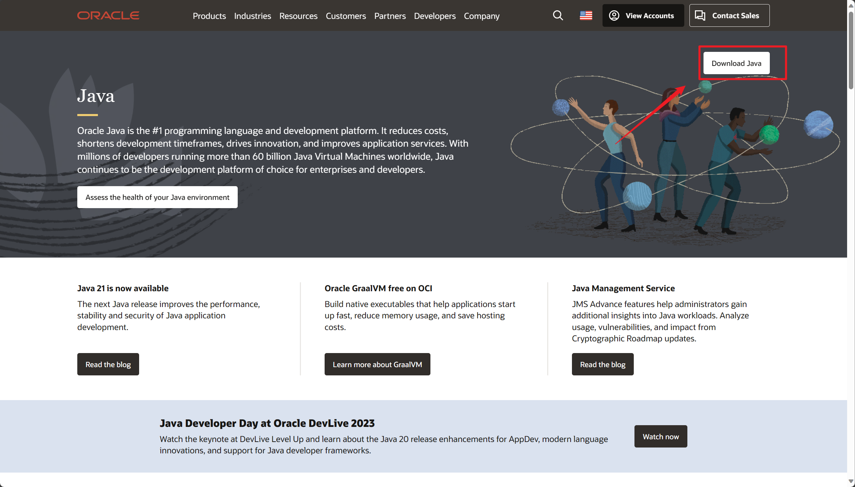This screenshot has width=855, height=487.
Task: Read the Java Management Service blog
Action: click(603, 364)
